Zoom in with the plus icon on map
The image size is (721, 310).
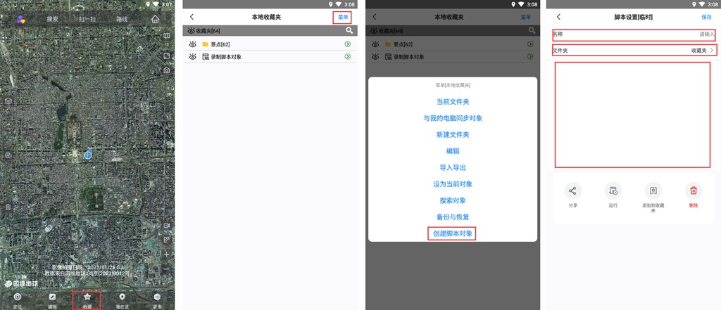tap(166, 254)
